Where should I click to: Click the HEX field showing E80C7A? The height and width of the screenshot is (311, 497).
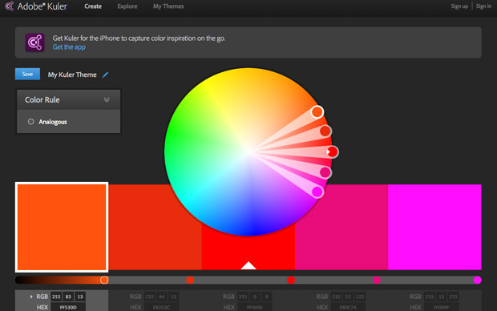click(348, 307)
